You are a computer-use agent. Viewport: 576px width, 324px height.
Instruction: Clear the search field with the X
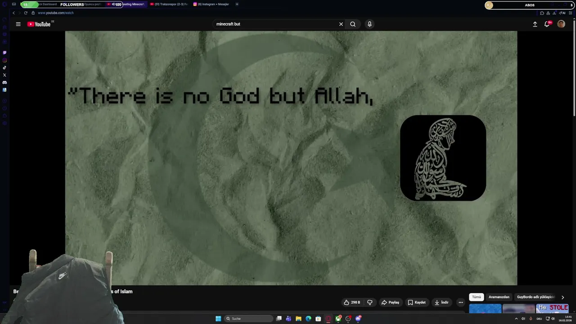coord(341,24)
